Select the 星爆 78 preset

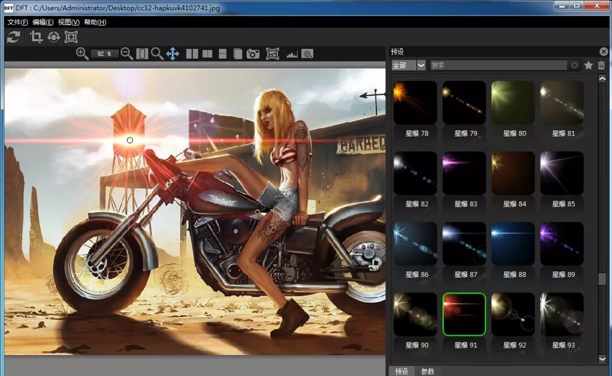click(415, 102)
